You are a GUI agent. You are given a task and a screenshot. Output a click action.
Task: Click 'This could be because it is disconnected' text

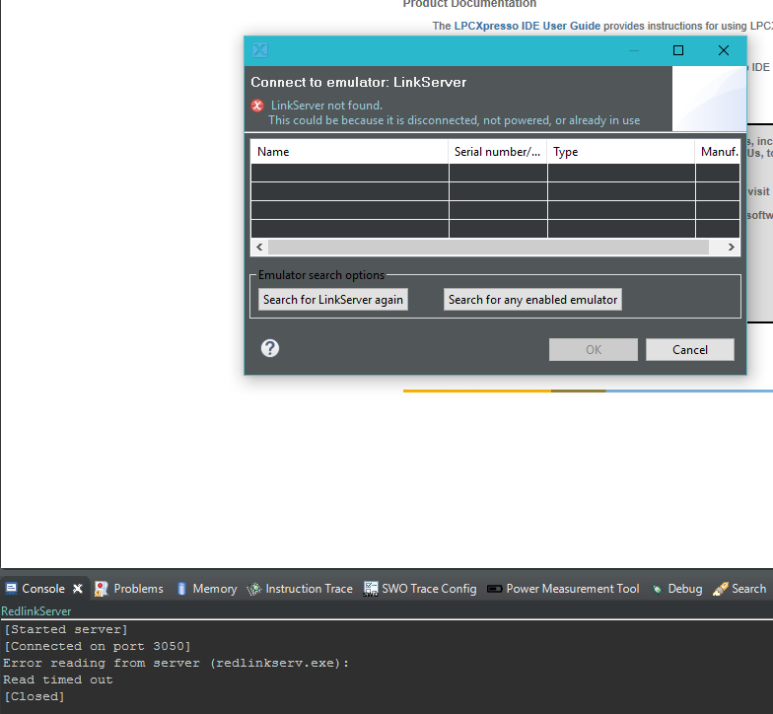(454, 120)
